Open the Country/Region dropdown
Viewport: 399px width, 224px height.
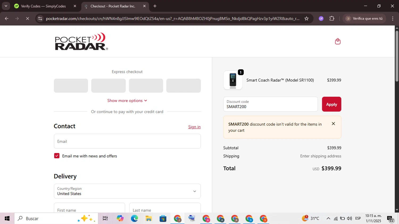(127, 191)
